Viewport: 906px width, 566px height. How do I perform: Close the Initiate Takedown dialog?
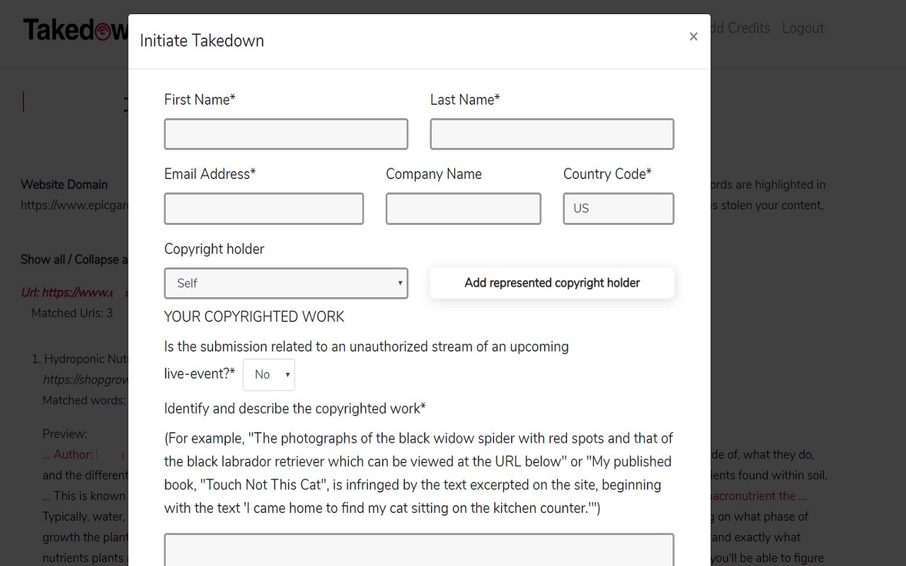tap(693, 37)
